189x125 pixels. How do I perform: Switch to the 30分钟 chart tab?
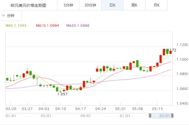[90, 5]
